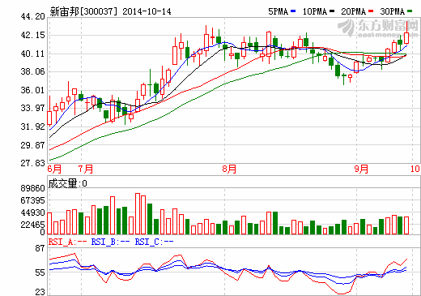
Task: Select the 9月 date axis label
Action: coord(361,169)
